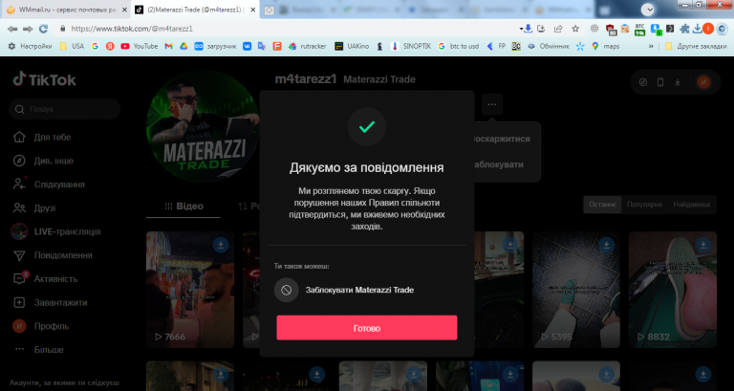Click the address bar URL

tap(132, 29)
